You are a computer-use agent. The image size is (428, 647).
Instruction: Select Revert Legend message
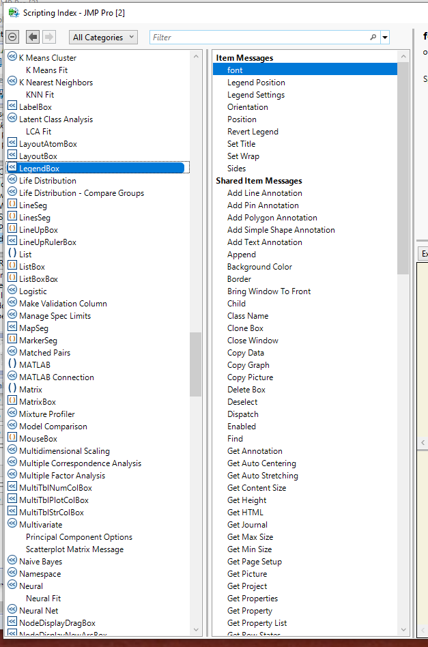tap(253, 131)
